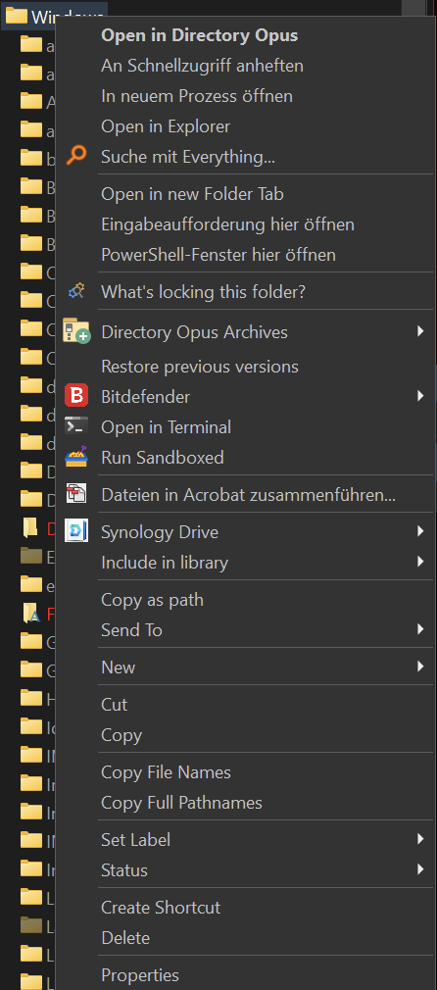Open Properties of the folder

pos(140,975)
